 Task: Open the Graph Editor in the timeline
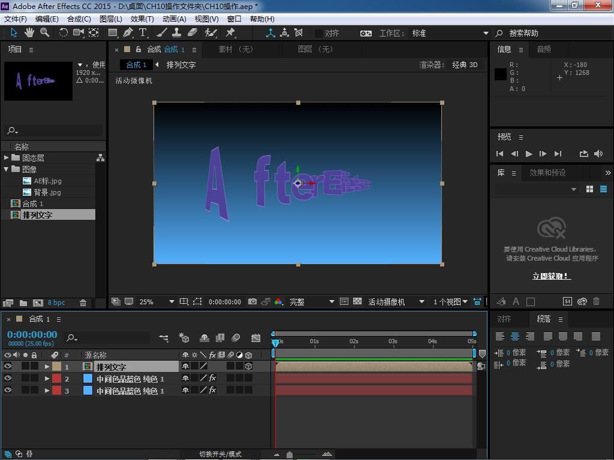255,338
